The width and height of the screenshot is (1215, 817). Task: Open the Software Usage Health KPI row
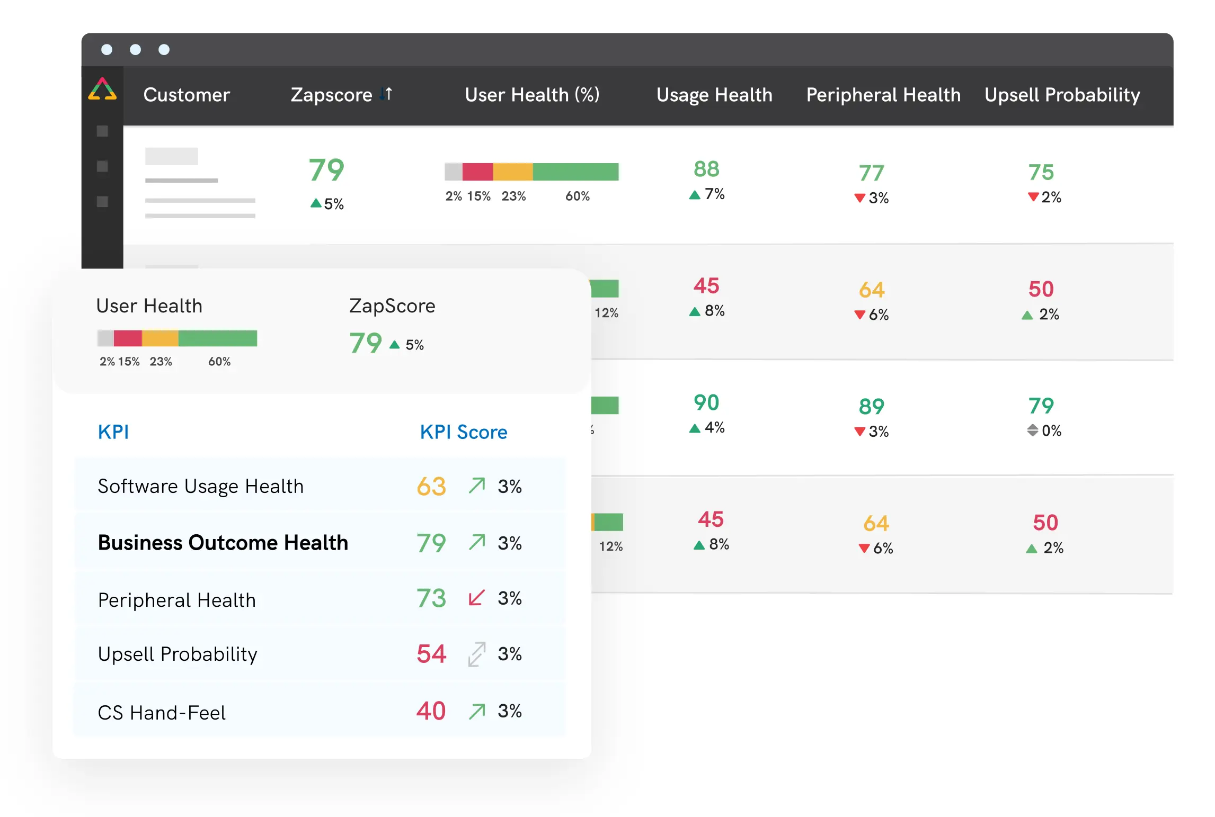(320, 486)
